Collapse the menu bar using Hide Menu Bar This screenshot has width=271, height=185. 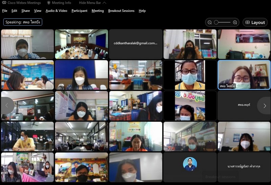tap(92, 3)
